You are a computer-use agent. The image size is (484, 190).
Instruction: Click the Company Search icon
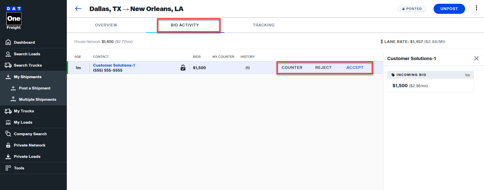[x=8, y=134]
